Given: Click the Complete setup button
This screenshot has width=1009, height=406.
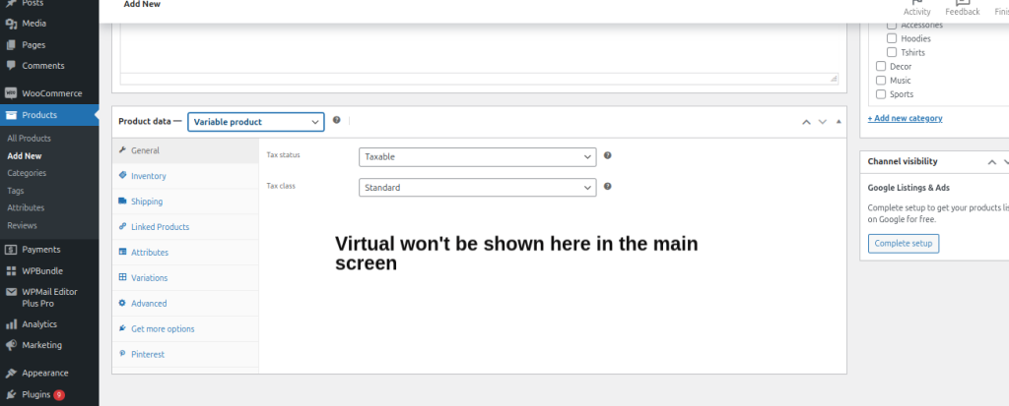Looking at the screenshot, I should click(x=904, y=244).
